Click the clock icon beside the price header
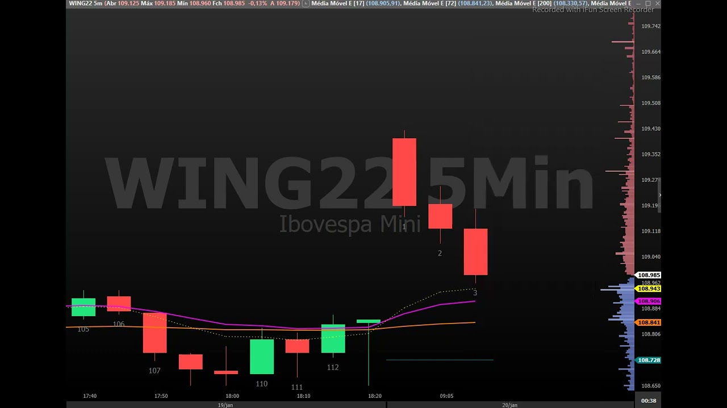This screenshot has height=408, width=727. [306, 3]
